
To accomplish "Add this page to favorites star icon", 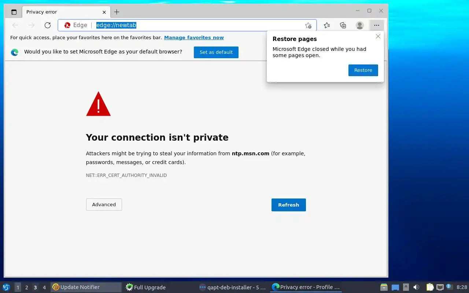I will (308, 25).
